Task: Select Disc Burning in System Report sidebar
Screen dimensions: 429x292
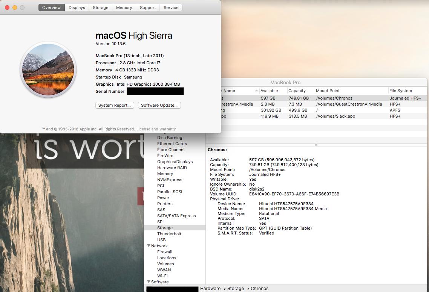Action: pos(170,138)
